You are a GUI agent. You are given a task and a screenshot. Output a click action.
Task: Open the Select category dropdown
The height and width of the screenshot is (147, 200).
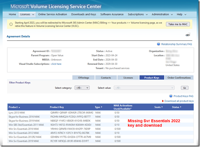pyautogui.click(x=82, y=88)
